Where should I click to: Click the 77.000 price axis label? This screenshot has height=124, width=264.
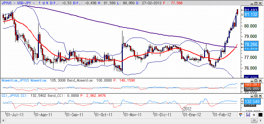click(x=251, y=57)
